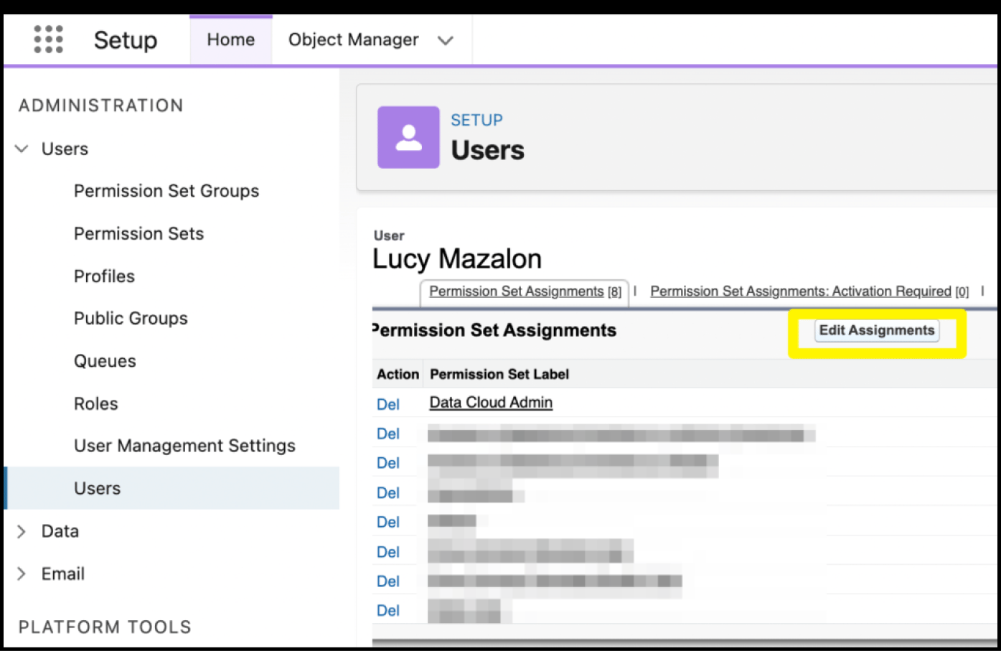Open Permission Set Groups settings

(x=166, y=191)
